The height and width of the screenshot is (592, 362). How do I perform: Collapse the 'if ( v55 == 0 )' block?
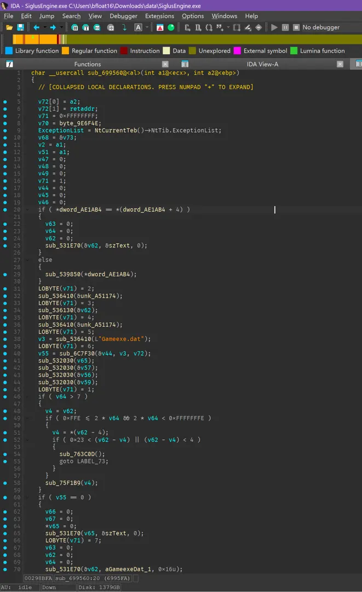point(27,498)
